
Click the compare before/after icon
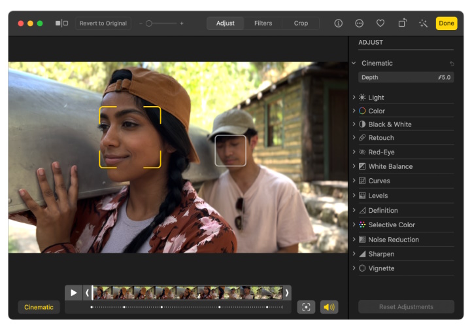pos(61,23)
